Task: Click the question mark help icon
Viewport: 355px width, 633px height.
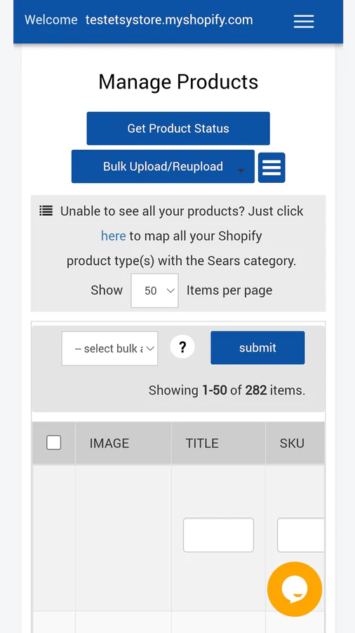Action: 182,347
